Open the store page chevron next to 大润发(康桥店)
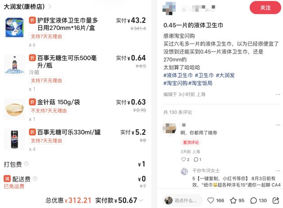This screenshot has height=208, width=283. (50, 7)
